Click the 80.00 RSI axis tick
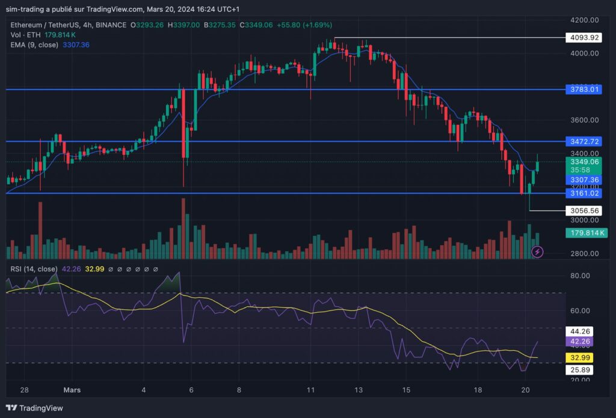This screenshot has height=418, width=616. pyautogui.click(x=580, y=276)
